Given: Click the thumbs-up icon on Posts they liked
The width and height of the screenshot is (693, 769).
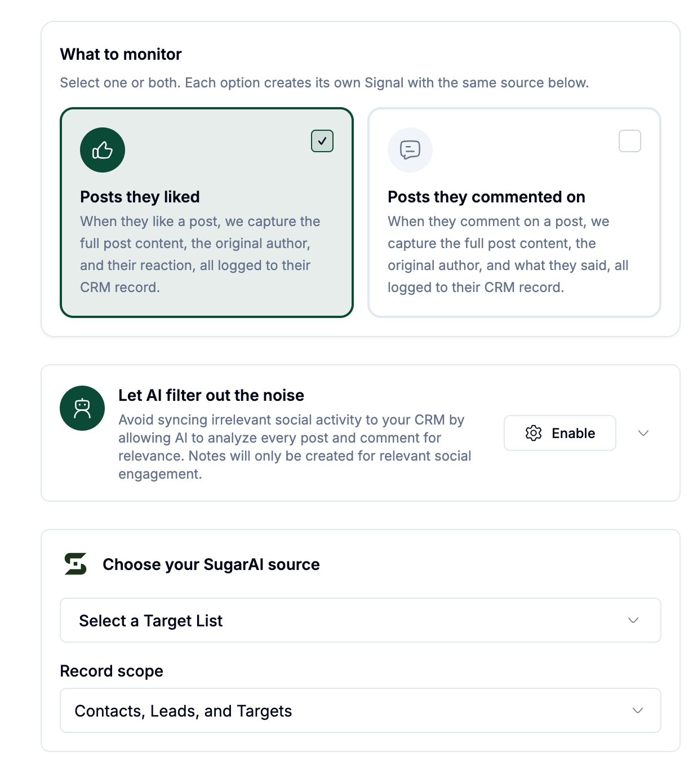Looking at the screenshot, I should tap(103, 150).
